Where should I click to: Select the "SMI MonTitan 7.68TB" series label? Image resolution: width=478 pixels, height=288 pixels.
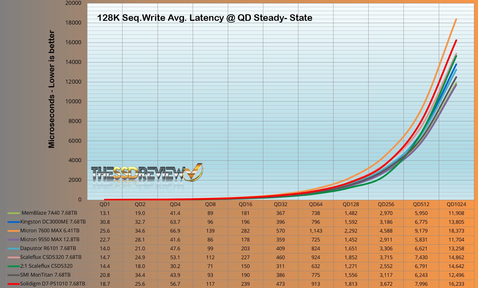point(45,275)
